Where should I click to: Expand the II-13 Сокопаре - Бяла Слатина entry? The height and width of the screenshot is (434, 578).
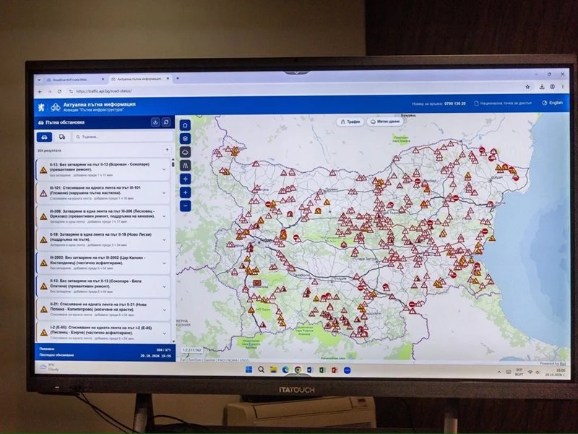point(164,286)
